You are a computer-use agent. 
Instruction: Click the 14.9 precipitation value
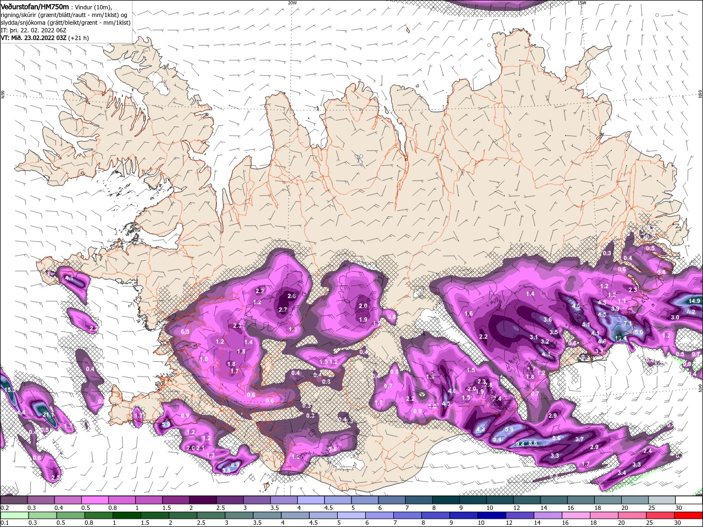695,301
